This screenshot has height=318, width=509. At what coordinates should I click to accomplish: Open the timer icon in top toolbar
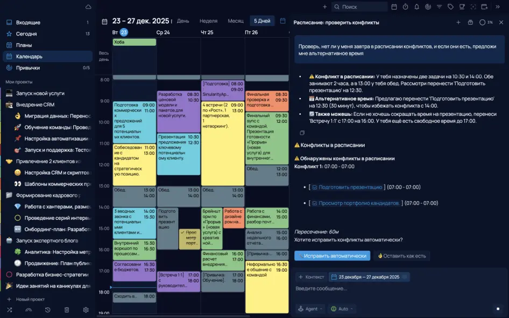coord(405,7)
